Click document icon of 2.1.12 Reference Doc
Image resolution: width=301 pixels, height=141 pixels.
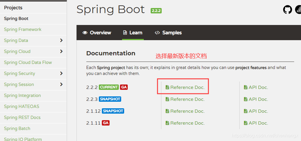click(167, 111)
